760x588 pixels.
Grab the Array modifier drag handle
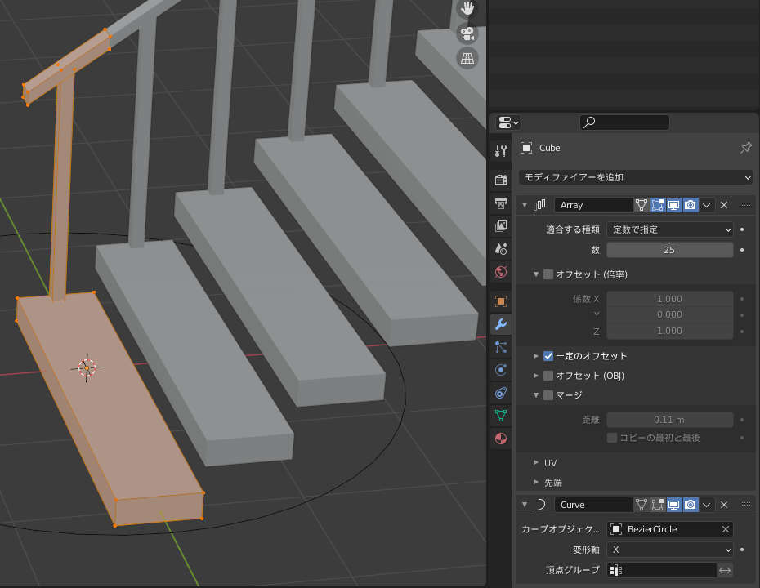click(746, 205)
